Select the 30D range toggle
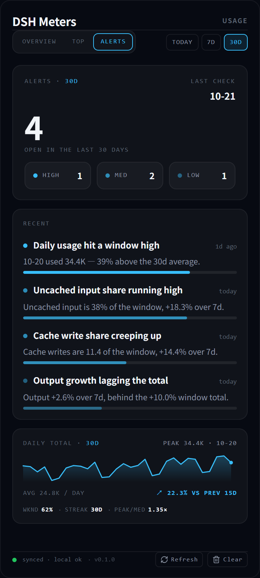This screenshot has height=578, width=260. coord(236,42)
